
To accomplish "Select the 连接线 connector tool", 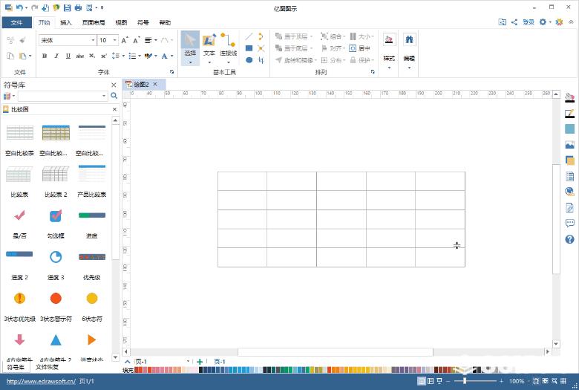I will click(x=228, y=48).
